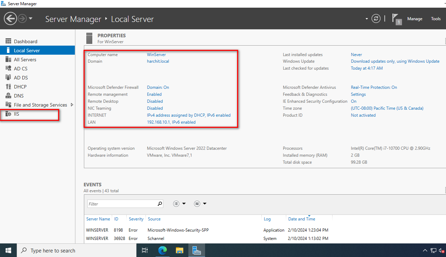Open the navigation history dropdown arrow

pyautogui.click(x=31, y=18)
